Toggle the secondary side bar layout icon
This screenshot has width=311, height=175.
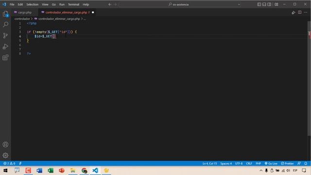click(269, 4)
